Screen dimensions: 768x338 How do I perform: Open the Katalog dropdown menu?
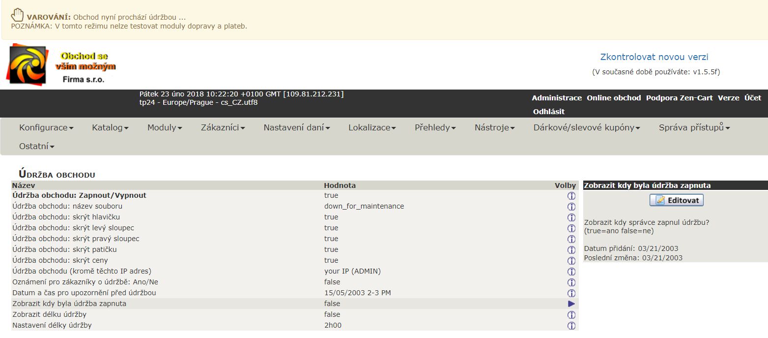coord(110,128)
